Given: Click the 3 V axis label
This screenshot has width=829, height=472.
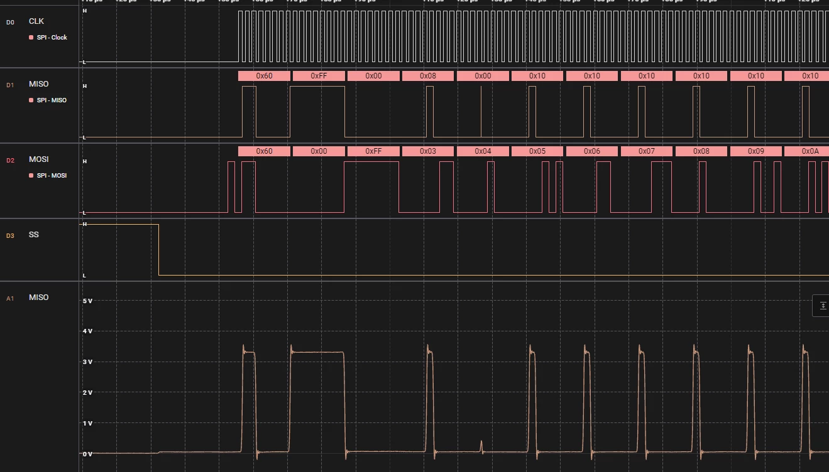Looking at the screenshot, I should (88, 362).
